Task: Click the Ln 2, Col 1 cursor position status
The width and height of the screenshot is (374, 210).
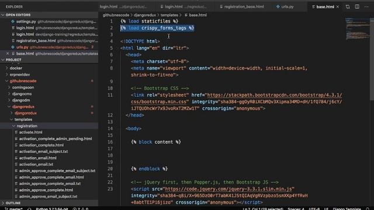Action: [263, 209]
